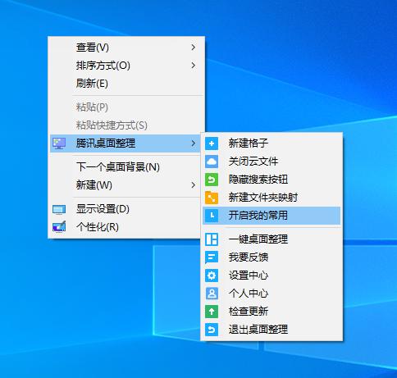
Task: Select 检查更新 entry
Action: [x=272, y=312]
